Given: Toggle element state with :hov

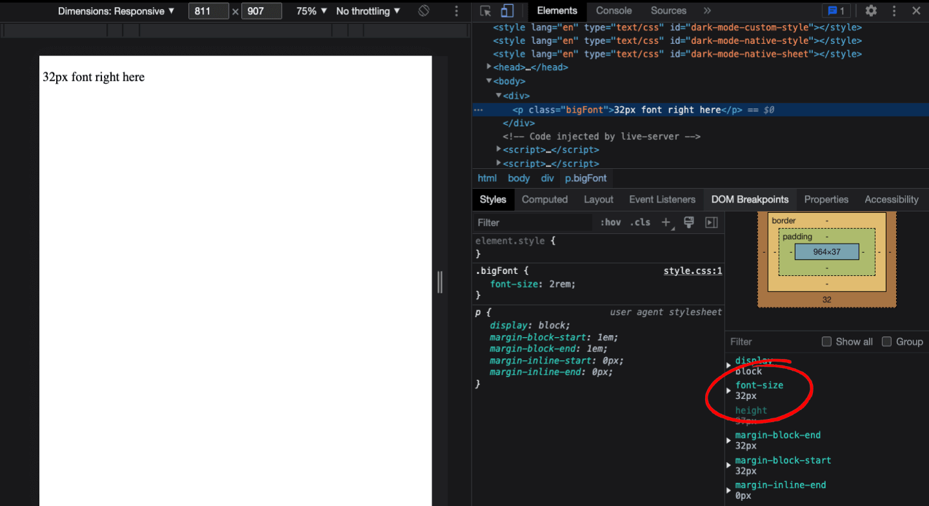Looking at the screenshot, I should coord(610,222).
